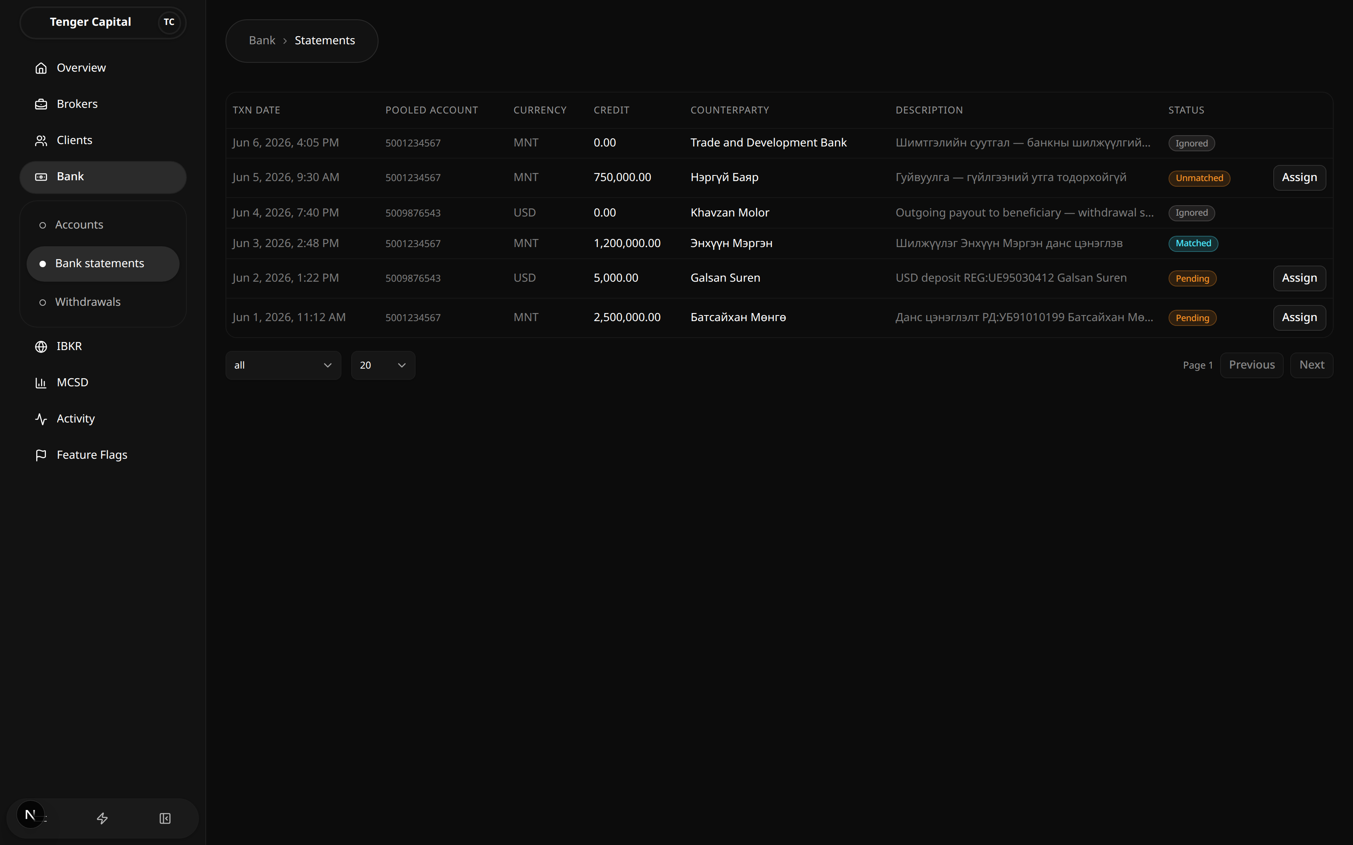Click the IBKR globe icon
Image resolution: width=1353 pixels, height=845 pixels.
pyautogui.click(x=41, y=346)
